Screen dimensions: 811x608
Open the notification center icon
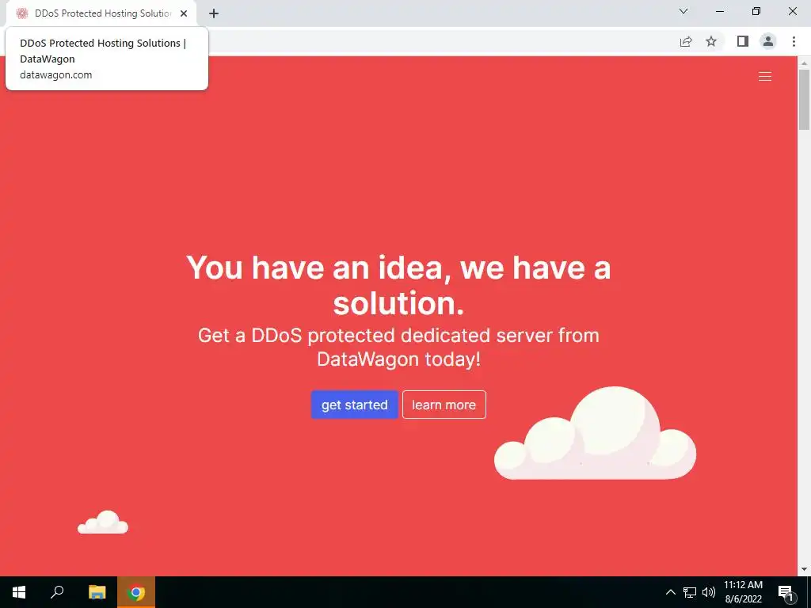click(x=786, y=592)
